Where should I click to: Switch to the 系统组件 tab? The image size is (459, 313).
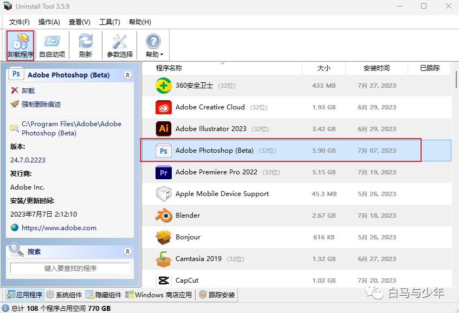[64, 295]
